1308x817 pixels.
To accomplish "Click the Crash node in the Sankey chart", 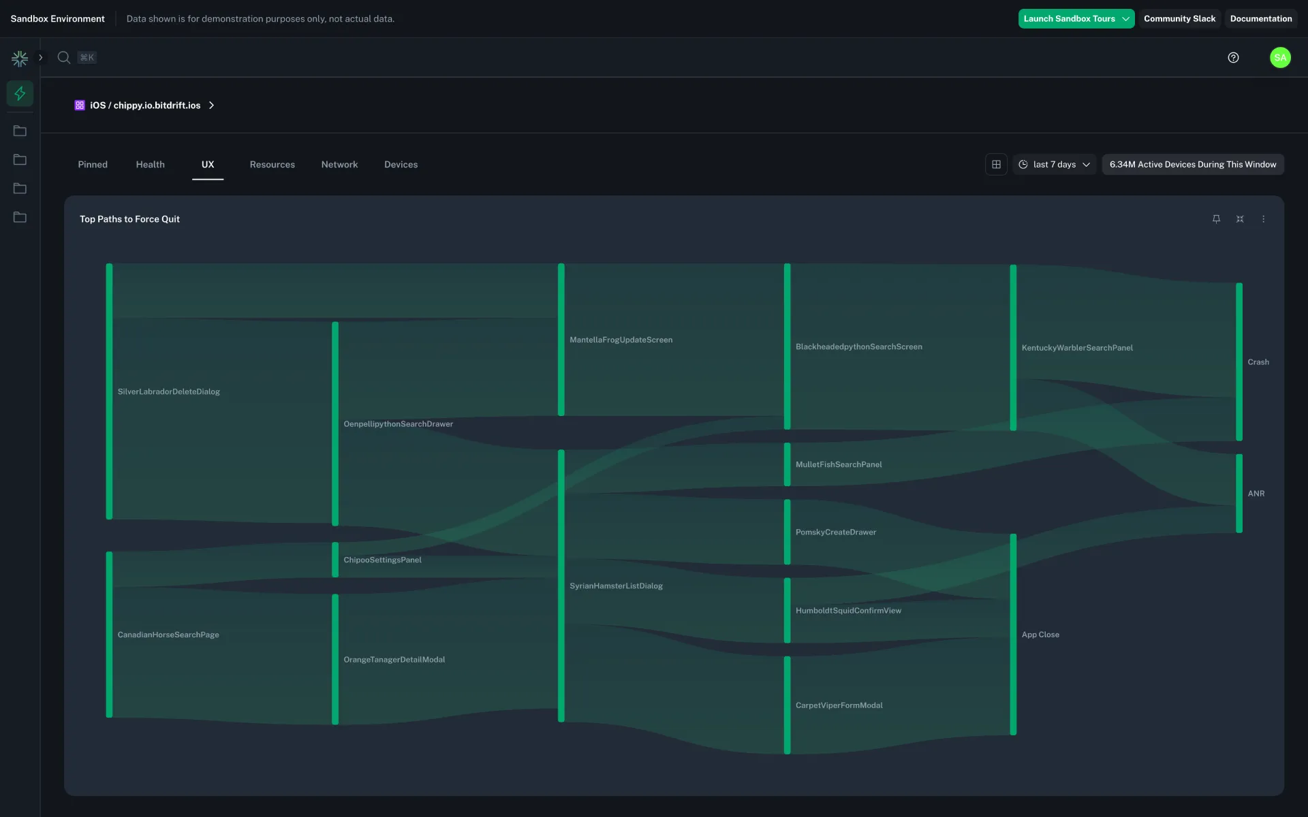I will 1239,362.
